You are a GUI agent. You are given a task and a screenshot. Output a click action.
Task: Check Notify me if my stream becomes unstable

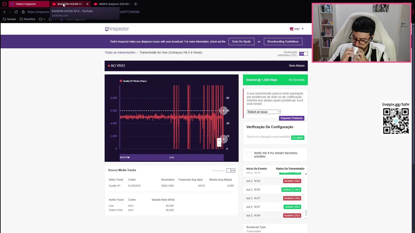click(x=249, y=155)
